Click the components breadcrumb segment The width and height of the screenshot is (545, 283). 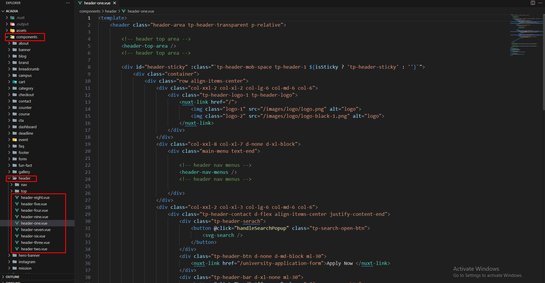(x=90, y=11)
